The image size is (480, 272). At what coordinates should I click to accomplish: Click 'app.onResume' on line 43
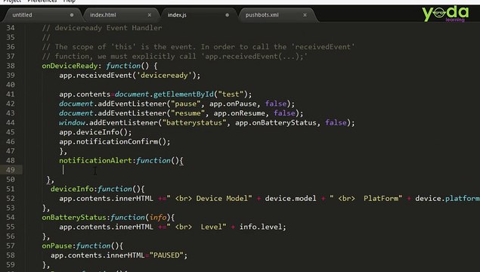tap(240, 113)
